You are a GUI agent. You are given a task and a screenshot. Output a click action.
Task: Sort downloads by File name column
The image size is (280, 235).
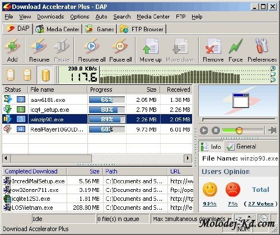point(58,90)
